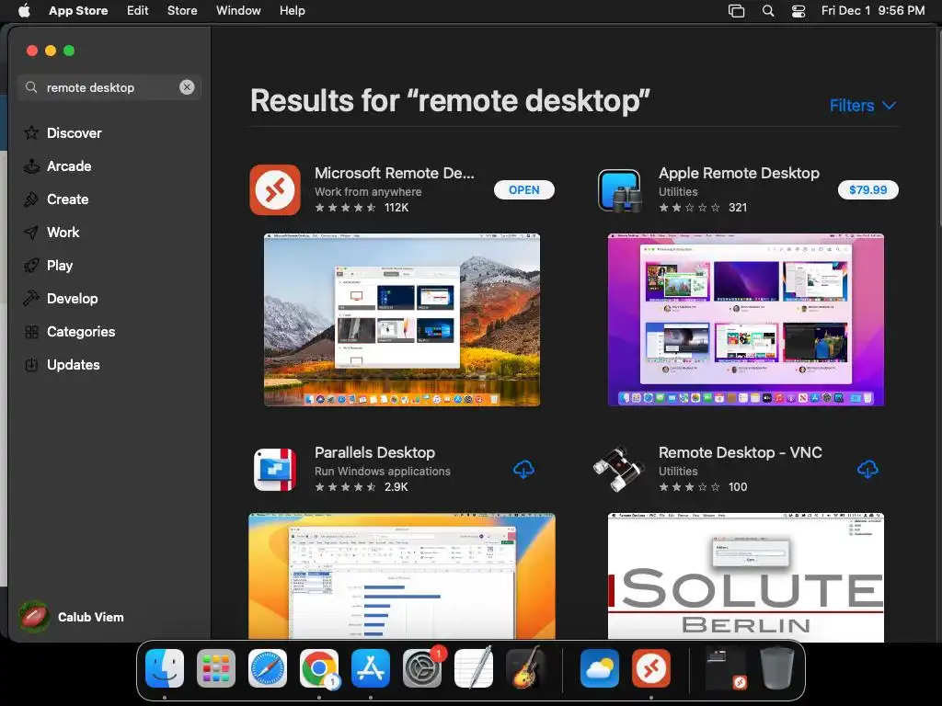This screenshot has width=942, height=706.
Task: Open the Remote Desktop - VNC binoculars icon
Action: (x=618, y=469)
